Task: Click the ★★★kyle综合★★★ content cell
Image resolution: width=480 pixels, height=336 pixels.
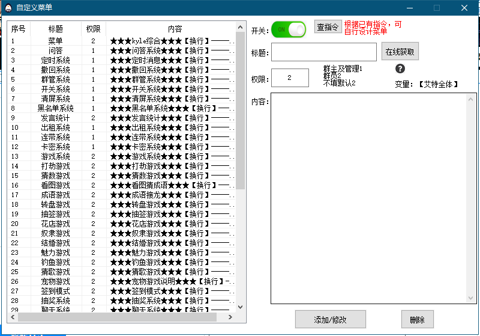Action: [171, 41]
